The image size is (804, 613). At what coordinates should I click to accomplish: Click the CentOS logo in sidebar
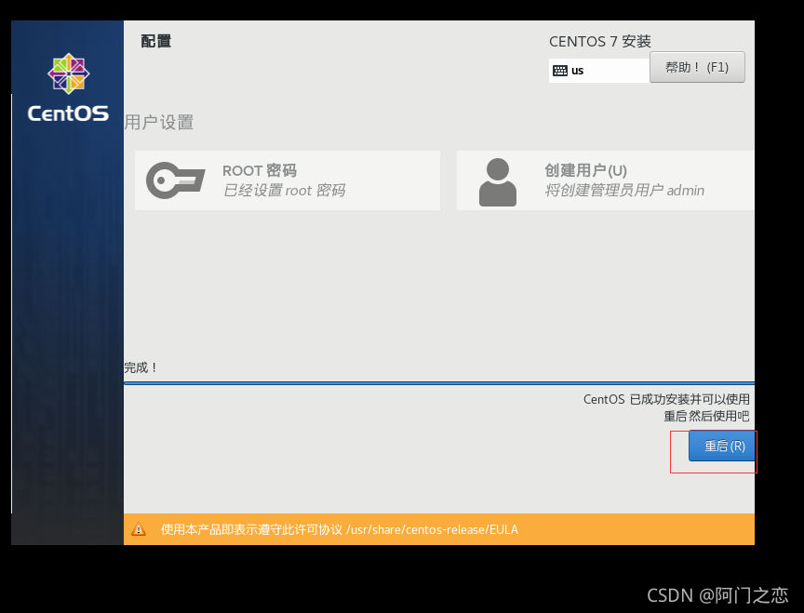pyautogui.click(x=68, y=87)
